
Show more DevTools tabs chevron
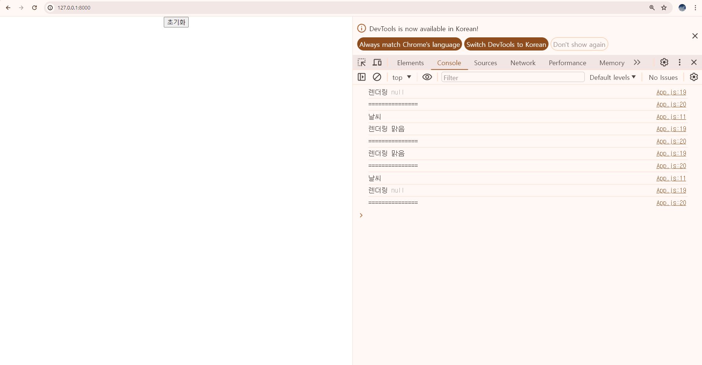637,62
